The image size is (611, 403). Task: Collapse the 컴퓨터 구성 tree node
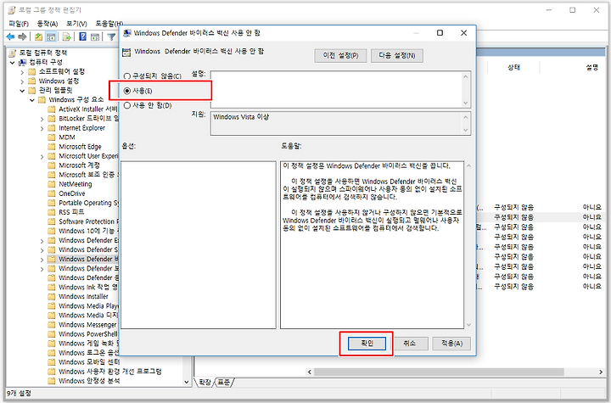point(13,63)
